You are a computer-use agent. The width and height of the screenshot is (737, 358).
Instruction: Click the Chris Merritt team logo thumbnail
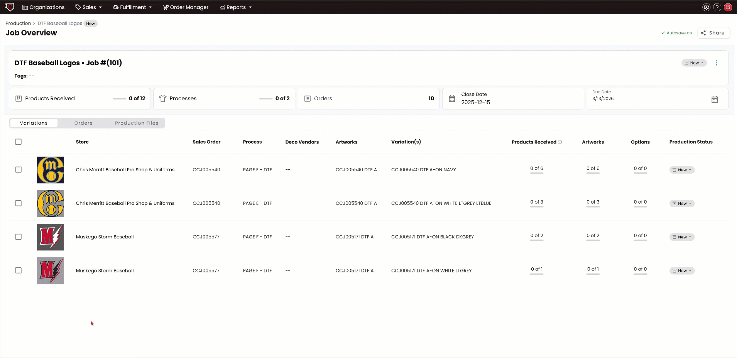[50, 170]
